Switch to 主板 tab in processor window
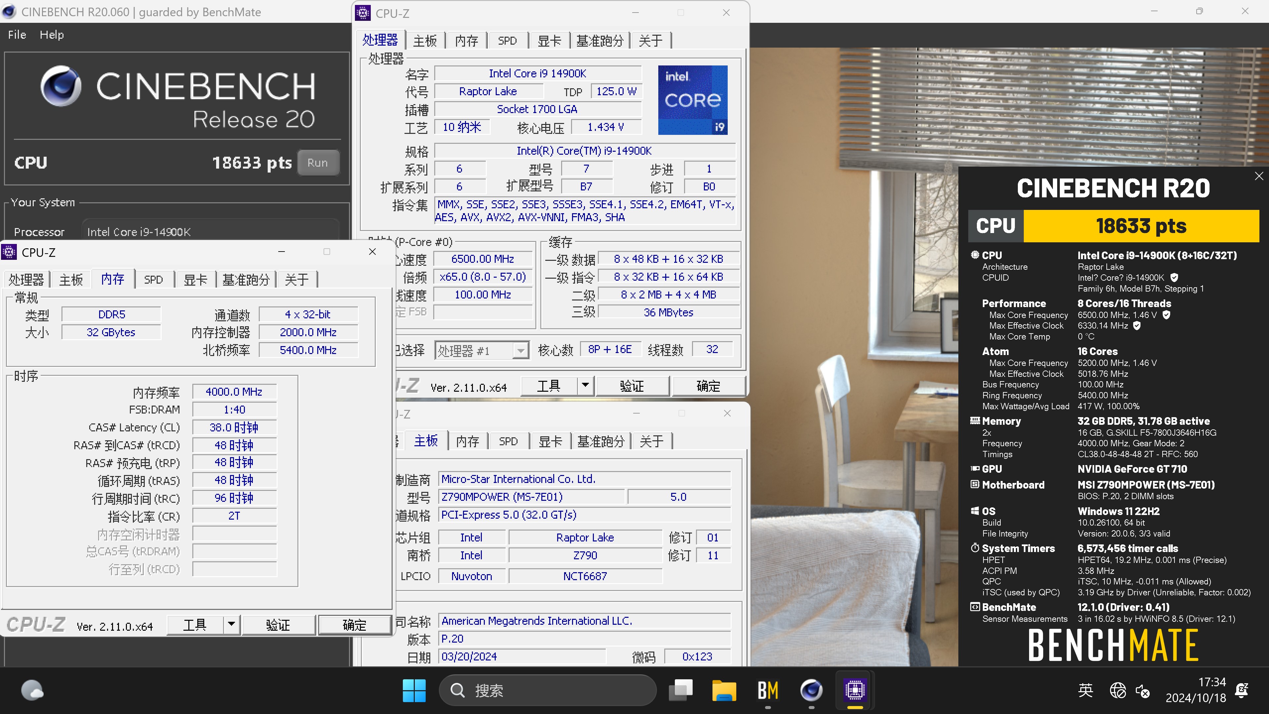This screenshot has height=714, width=1269. pyautogui.click(x=425, y=40)
